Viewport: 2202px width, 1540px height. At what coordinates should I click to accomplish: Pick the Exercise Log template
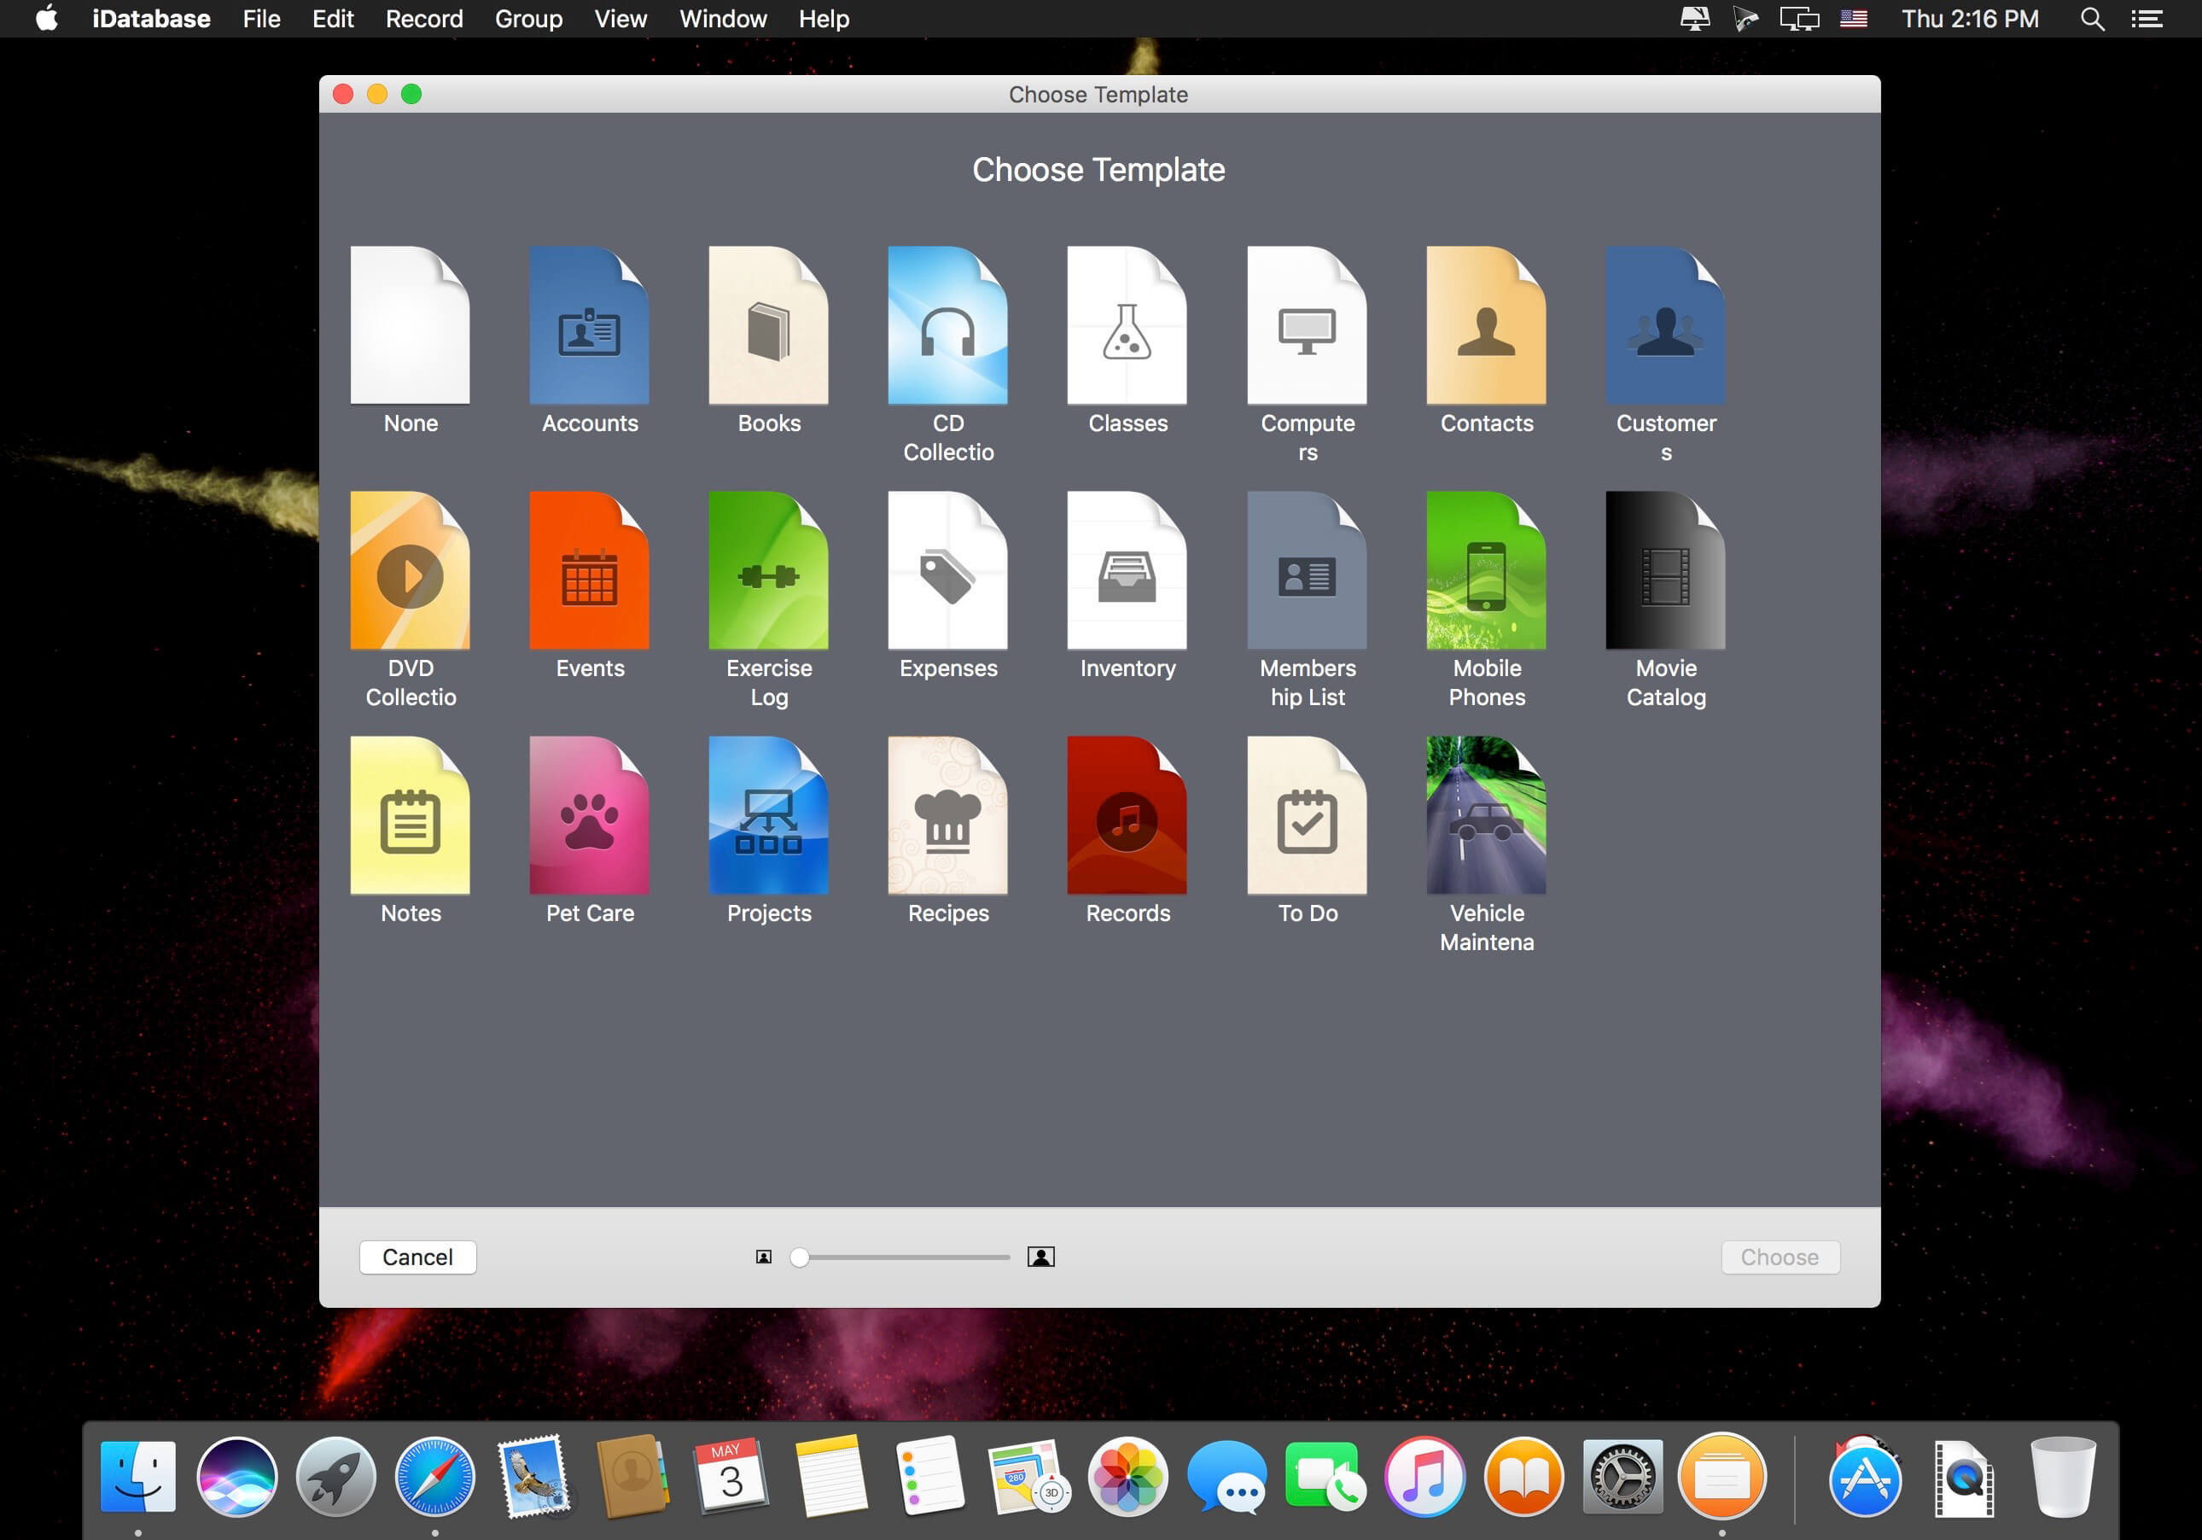768,571
